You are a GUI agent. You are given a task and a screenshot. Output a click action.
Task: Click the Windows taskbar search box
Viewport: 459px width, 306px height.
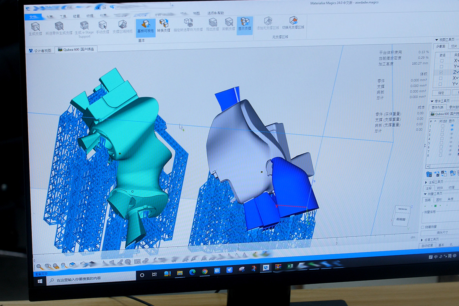click(x=92, y=280)
